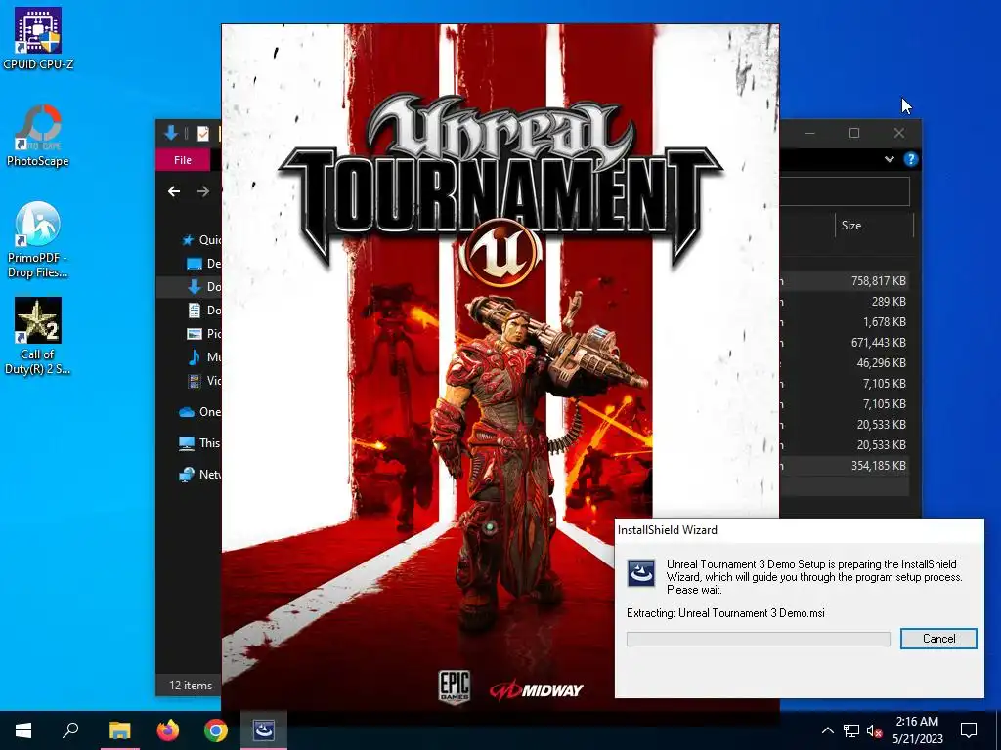The height and width of the screenshot is (750, 1001).
Task: Open the muted volume tray icon
Action: (874, 730)
